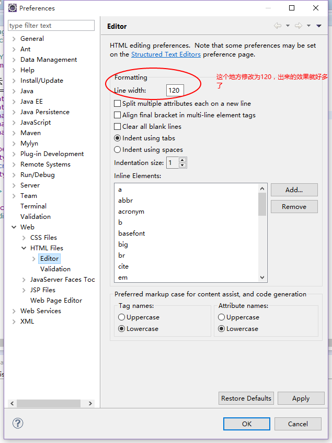Expand the Java EE node
This screenshot has height=443, width=332.
[x=14, y=102]
